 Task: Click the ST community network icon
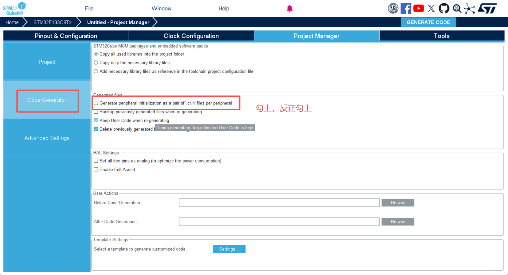[469, 9]
